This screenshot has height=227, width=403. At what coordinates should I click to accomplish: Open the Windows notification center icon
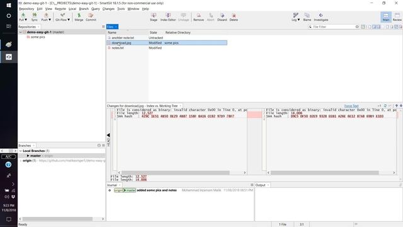click(8, 219)
